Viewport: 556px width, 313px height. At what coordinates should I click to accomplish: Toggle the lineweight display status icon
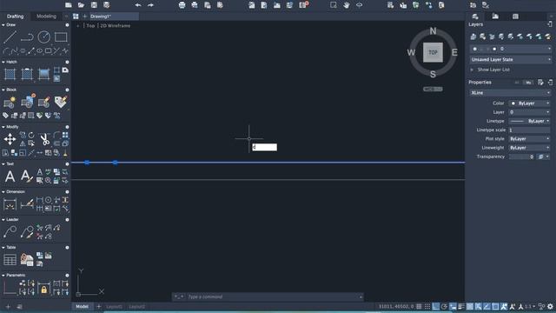[461, 306]
